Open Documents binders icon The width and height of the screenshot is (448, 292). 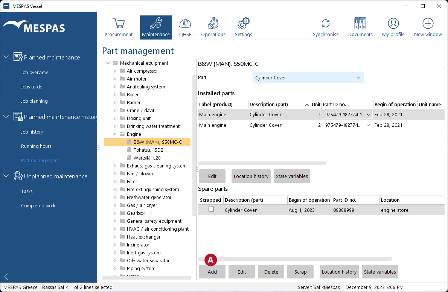360,23
